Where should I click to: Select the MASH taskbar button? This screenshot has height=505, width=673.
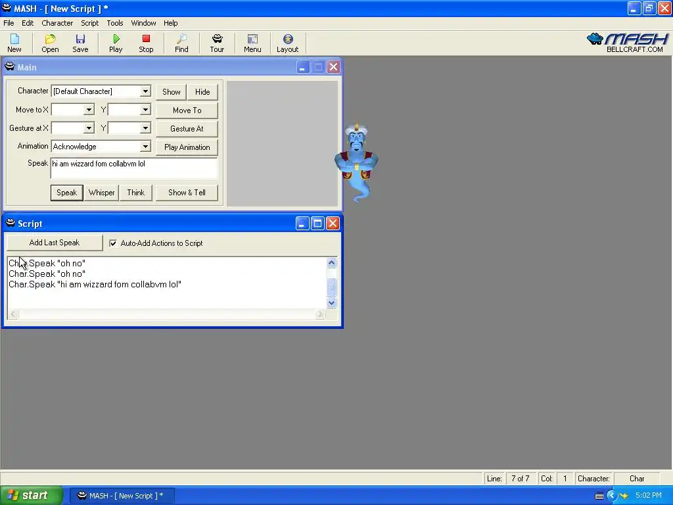[122, 496]
